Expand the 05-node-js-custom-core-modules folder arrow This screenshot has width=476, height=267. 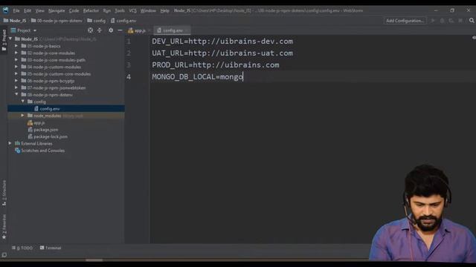pyautogui.click(x=16, y=73)
